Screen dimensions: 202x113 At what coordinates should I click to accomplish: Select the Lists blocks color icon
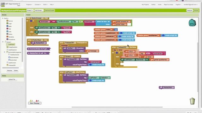click(x=7, y=31)
